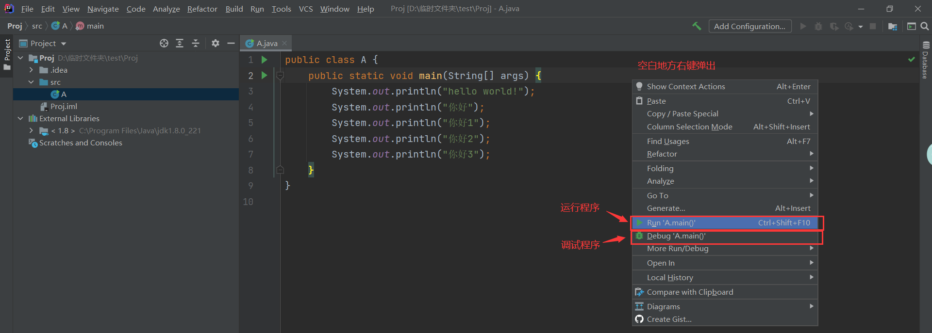This screenshot has width=932, height=333.
Task: Close the A.java editor tab
Action: click(x=284, y=43)
